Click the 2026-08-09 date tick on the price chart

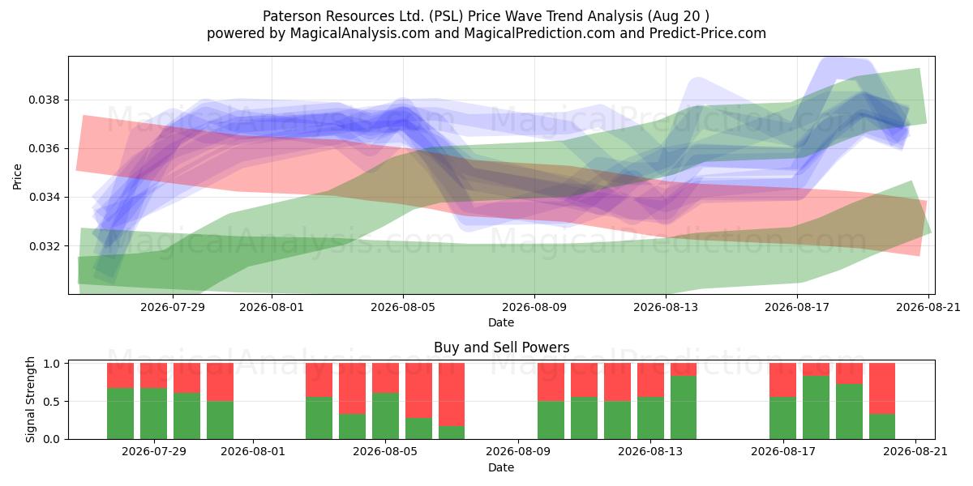point(534,307)
